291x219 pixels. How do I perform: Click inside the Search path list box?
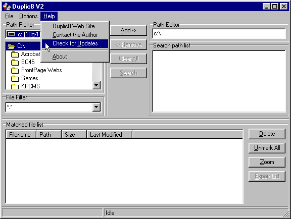[219, 81]
